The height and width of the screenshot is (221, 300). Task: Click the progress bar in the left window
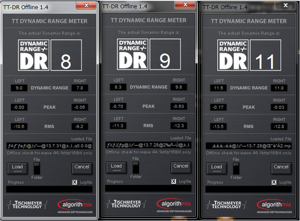[x=49, y=189]
